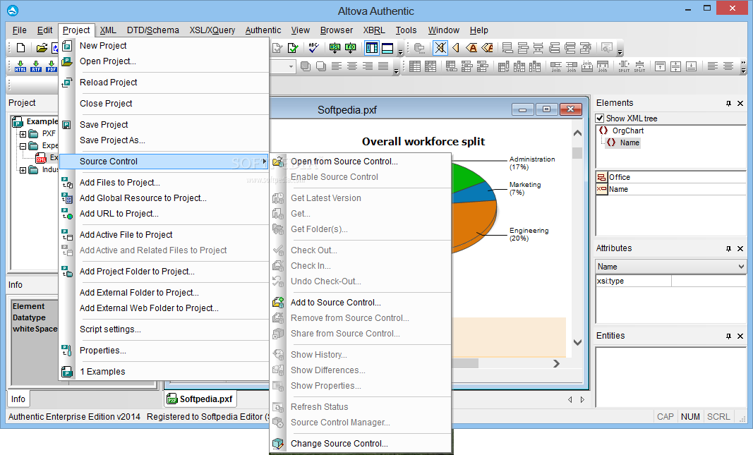Open the Edit menu

pos(44,30)
